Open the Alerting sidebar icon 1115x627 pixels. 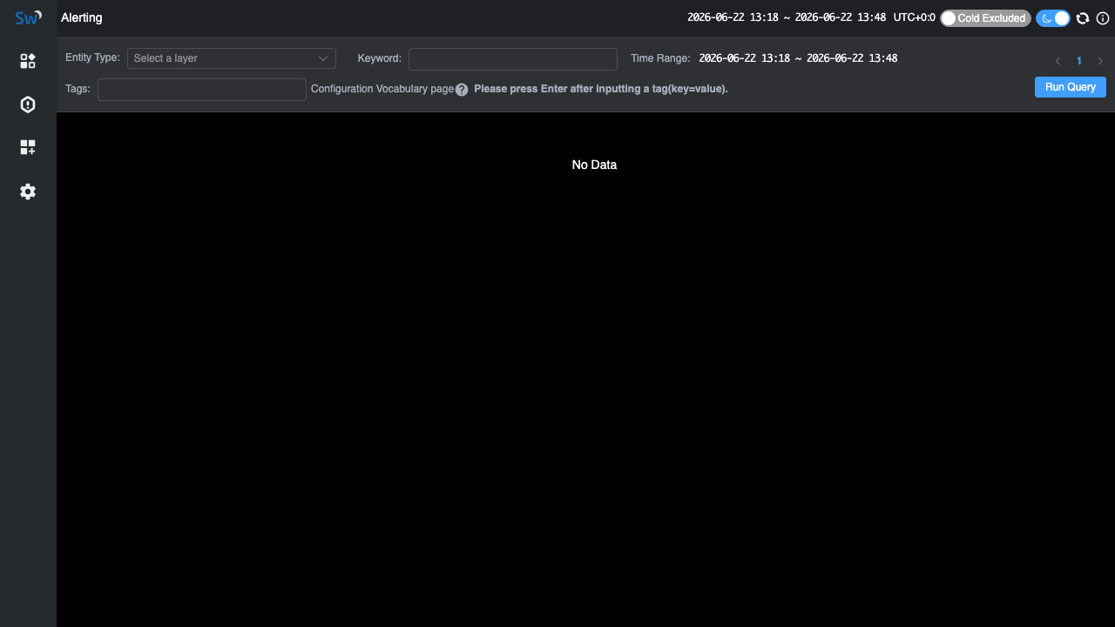28,104
